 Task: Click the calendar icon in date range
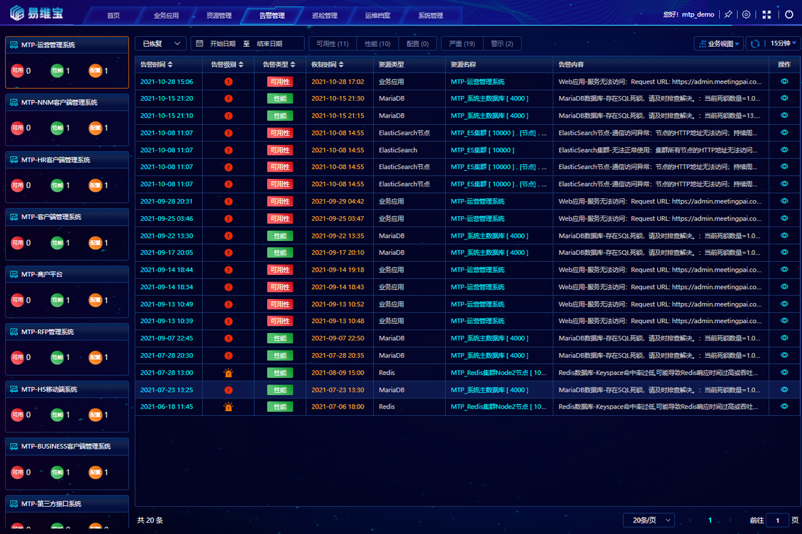click(x=199, y=43)
